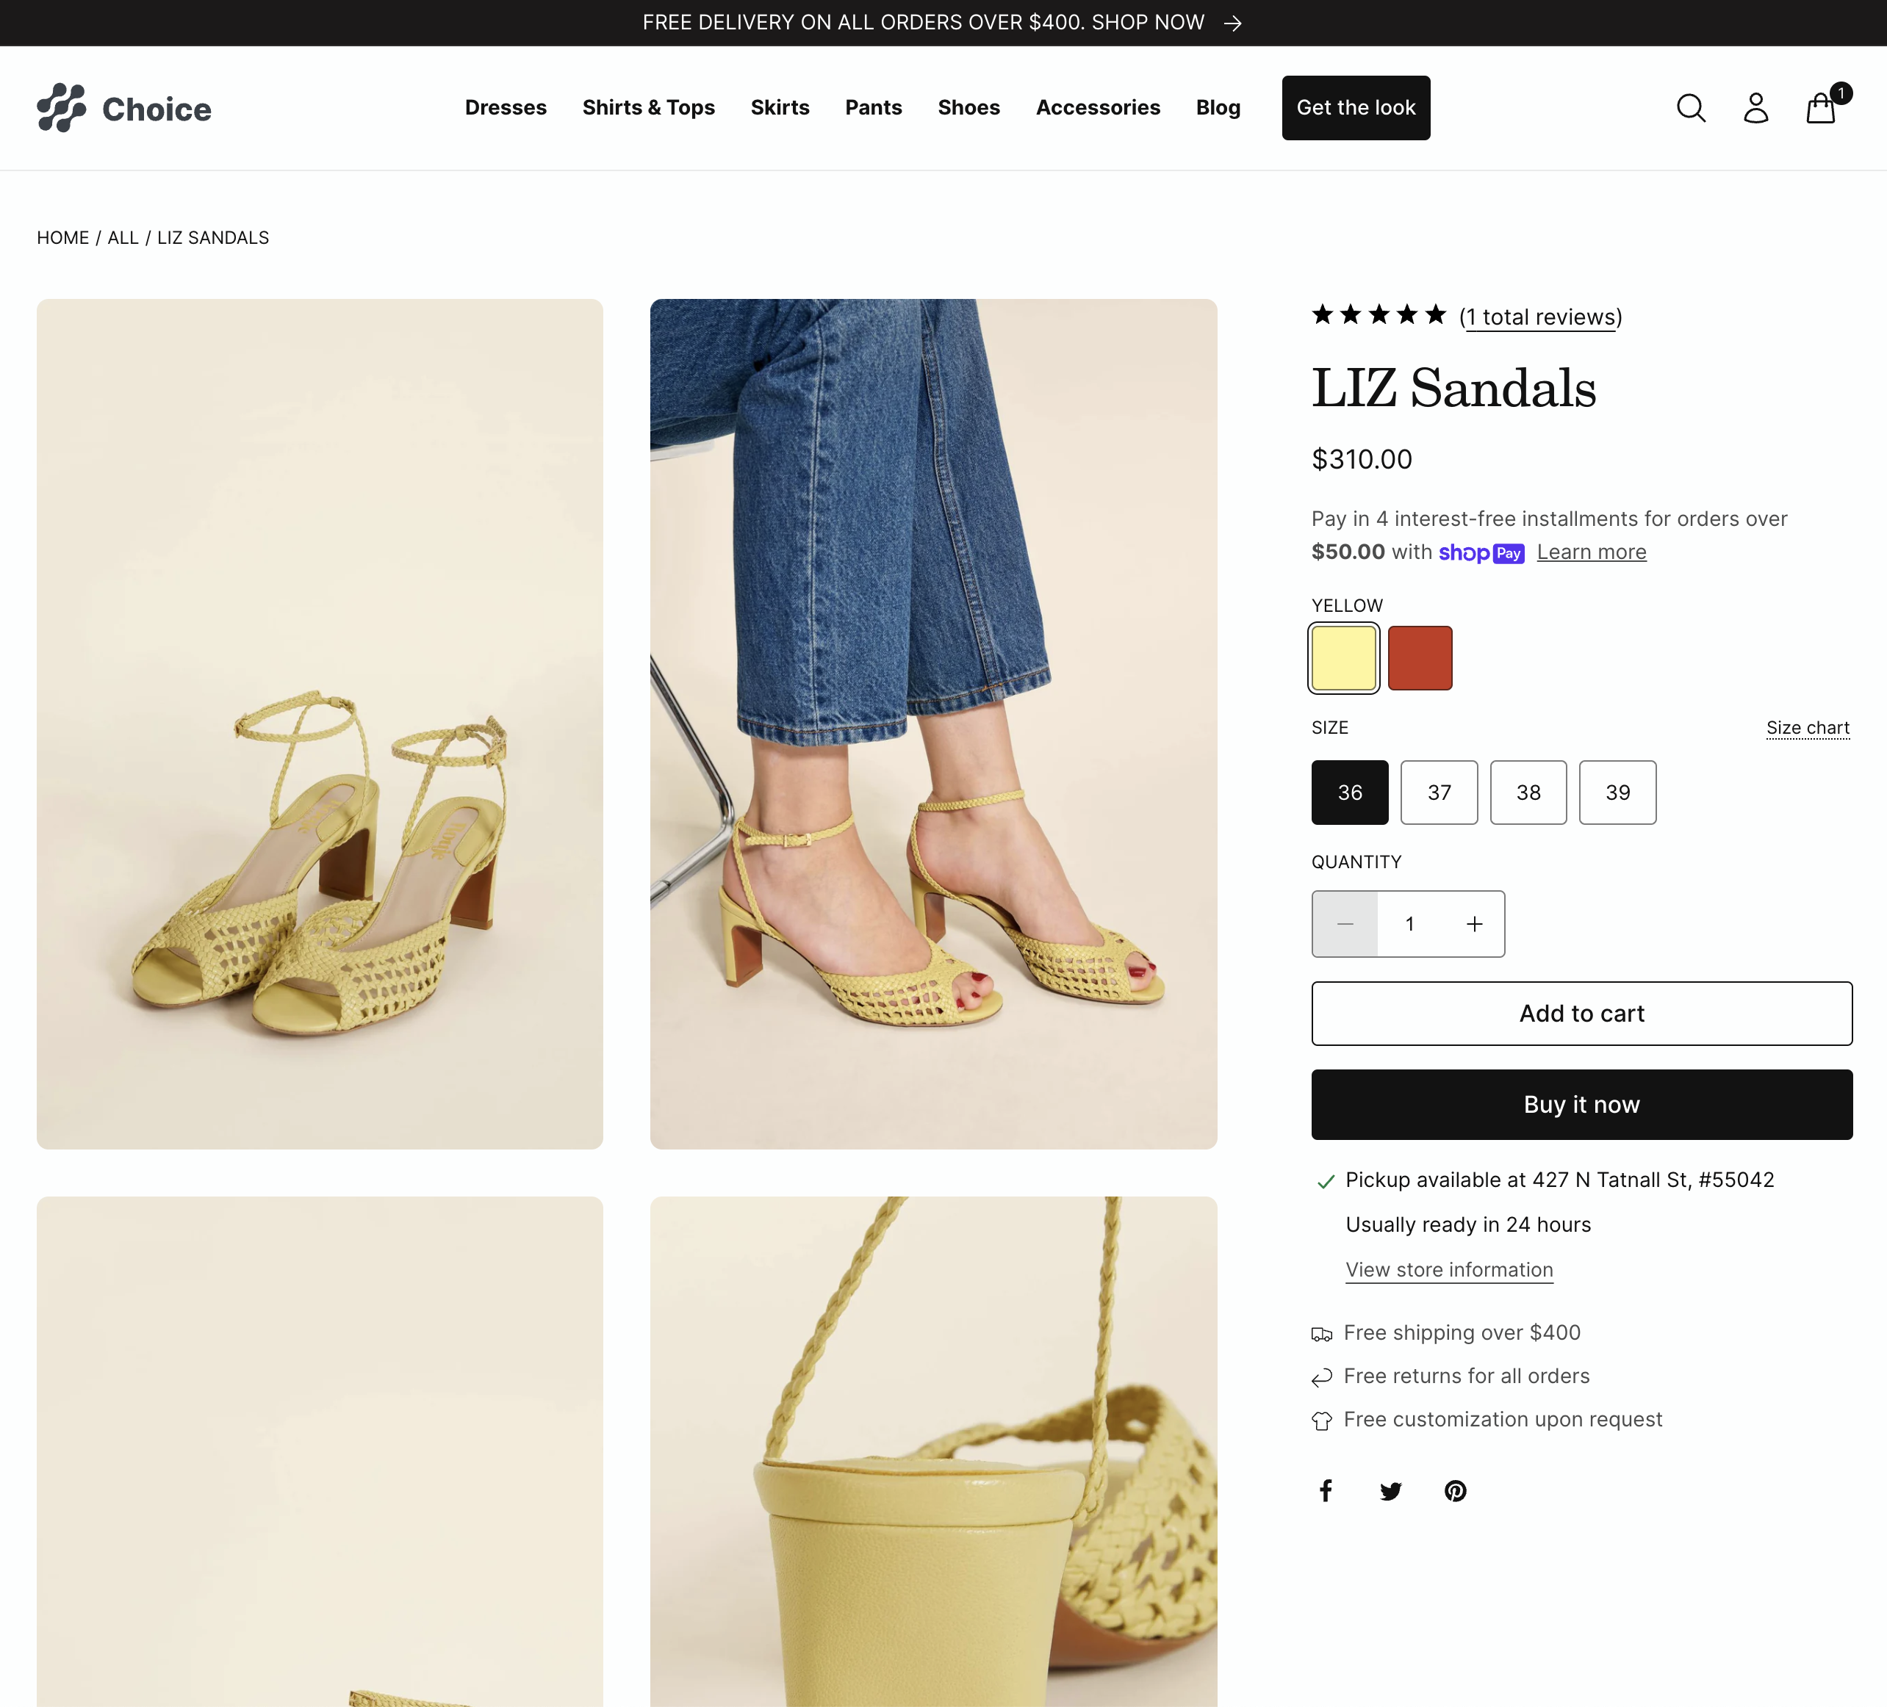Share product on Facebook
Screen dimensions: 1887x1707
(1326, 1491)
